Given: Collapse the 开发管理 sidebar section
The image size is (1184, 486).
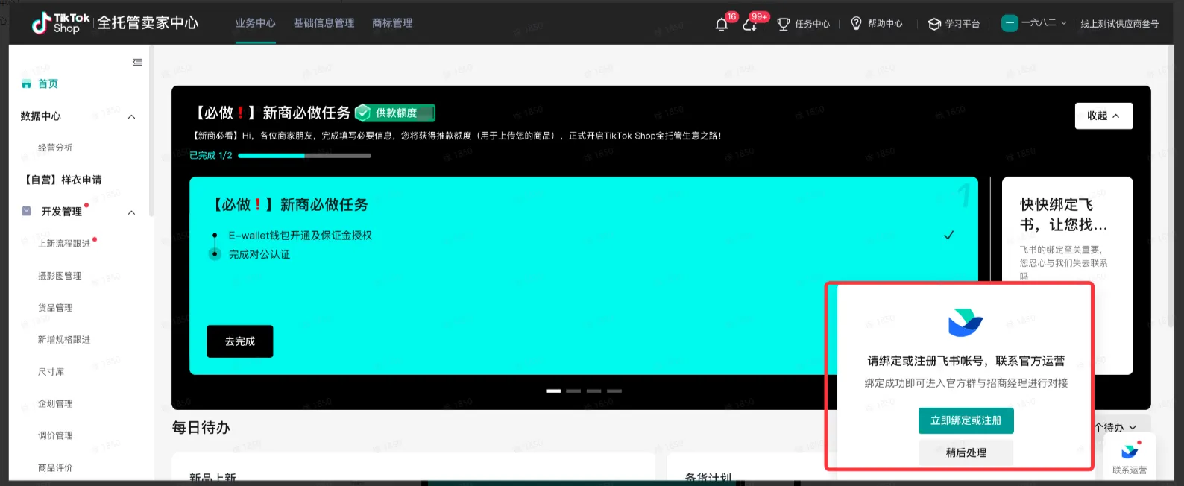Looking at the screenshot, I should [131, 212].
